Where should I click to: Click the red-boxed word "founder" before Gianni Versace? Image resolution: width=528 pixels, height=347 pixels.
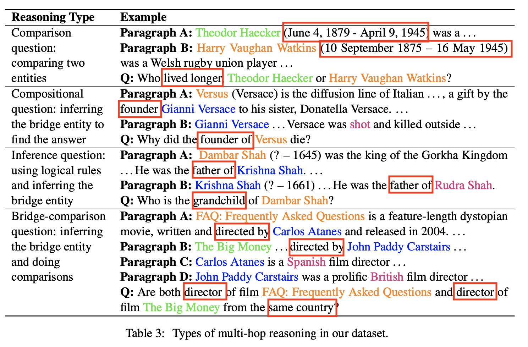139,109
